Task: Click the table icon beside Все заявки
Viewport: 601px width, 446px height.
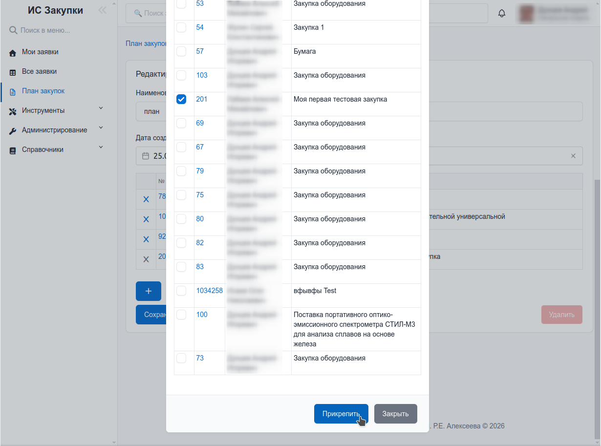Action: pyautogui.click(x=13, y=72)
